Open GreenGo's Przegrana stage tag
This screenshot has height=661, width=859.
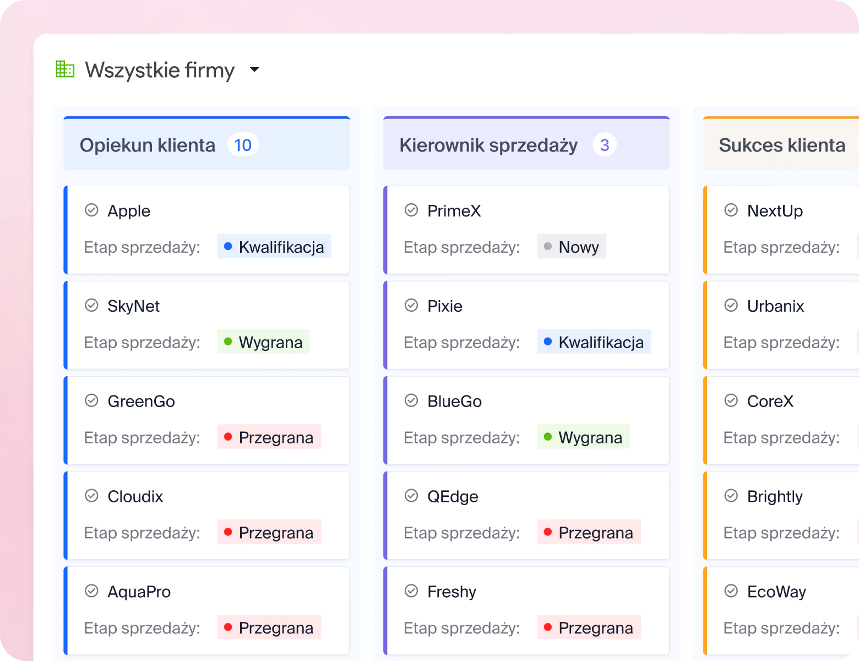point(269,437)
